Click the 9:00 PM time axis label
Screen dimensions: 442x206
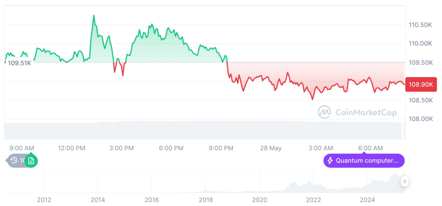click(x=221, y=148)
